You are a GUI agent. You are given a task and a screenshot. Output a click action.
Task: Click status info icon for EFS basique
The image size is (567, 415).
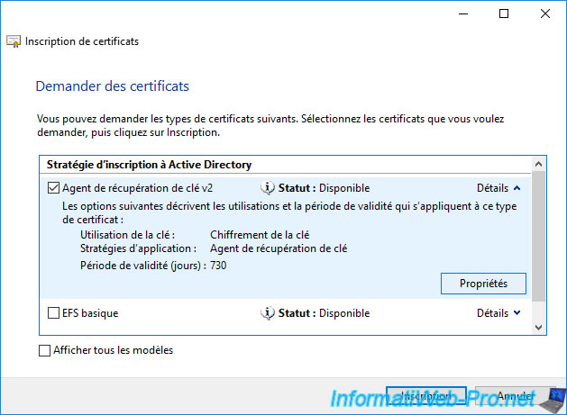267,313
